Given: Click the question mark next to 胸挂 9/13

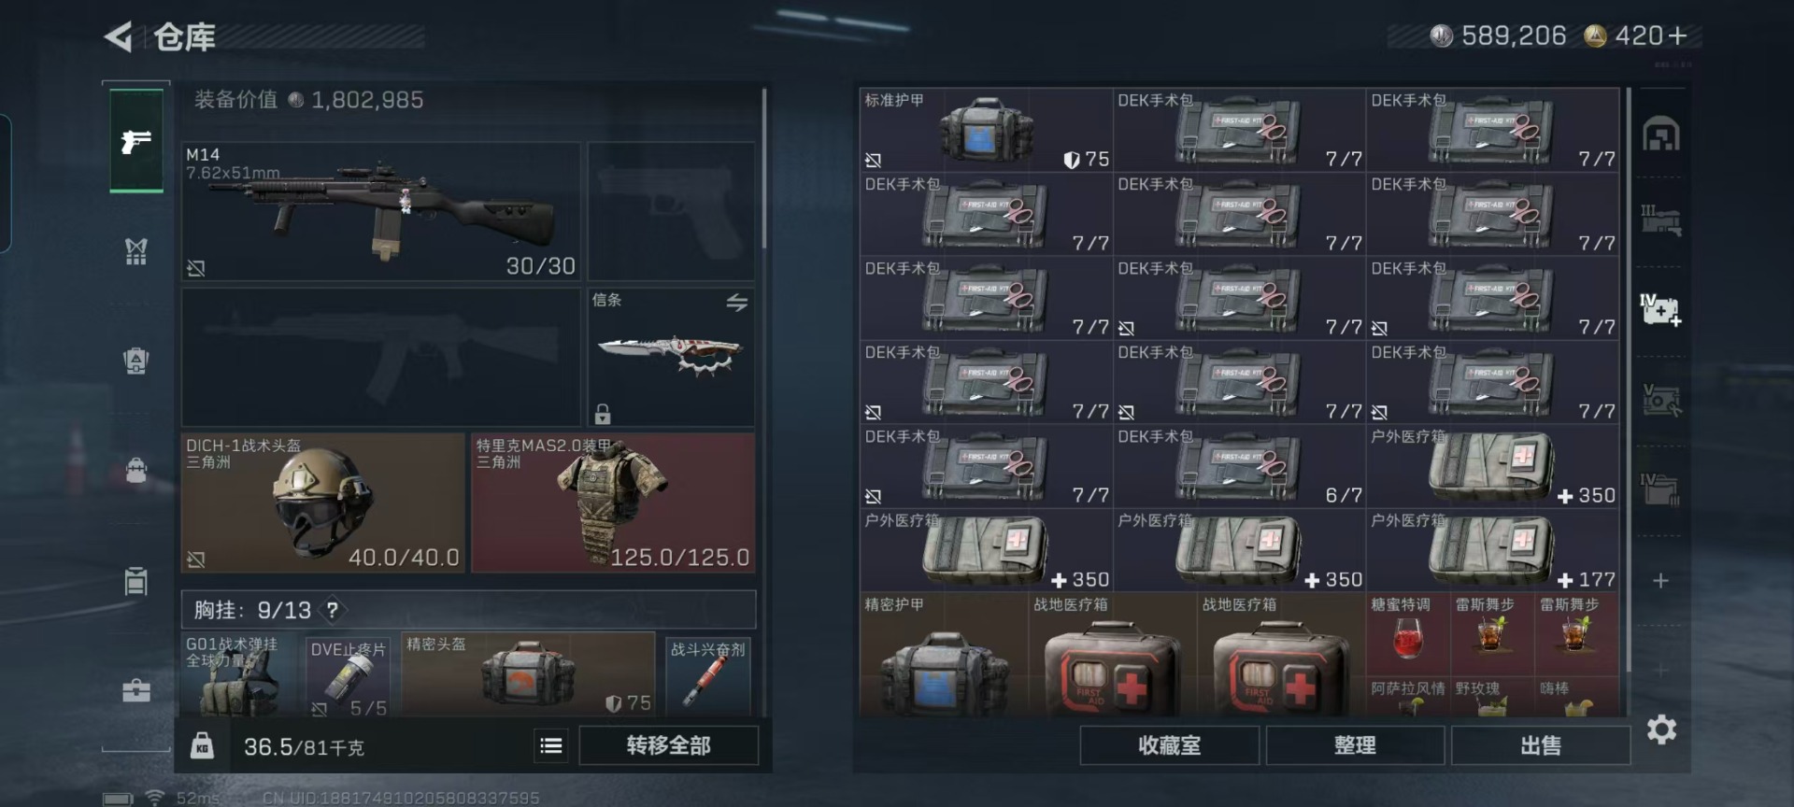Looking at the screenshot, I should point(332,610).
